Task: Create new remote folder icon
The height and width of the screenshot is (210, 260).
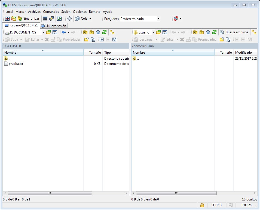Action: (x=222, y=39)
